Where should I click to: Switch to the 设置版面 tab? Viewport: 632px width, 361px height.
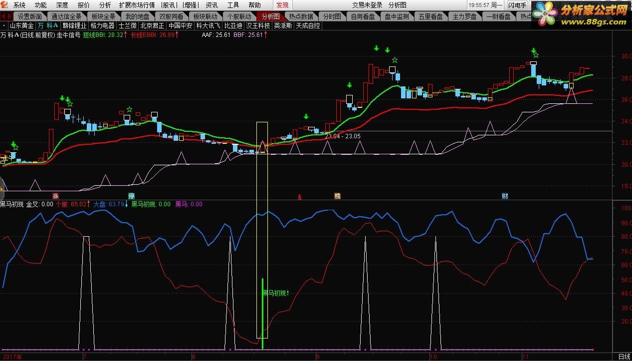click(x=30, y=16)
